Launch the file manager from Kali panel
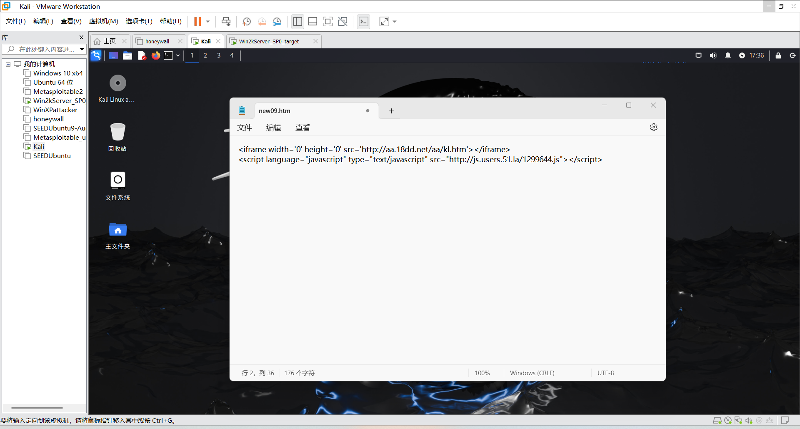 tap(127, 55)
